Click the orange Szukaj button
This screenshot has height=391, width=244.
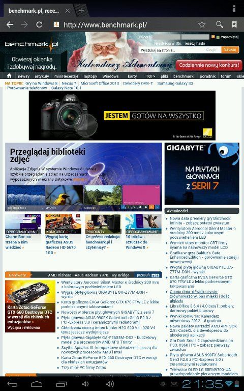(229, 49)
